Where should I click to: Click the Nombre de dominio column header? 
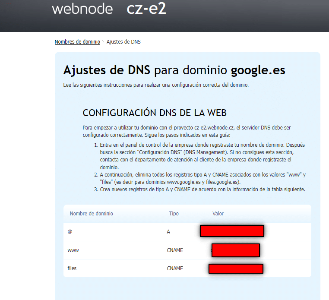(91, 214)
